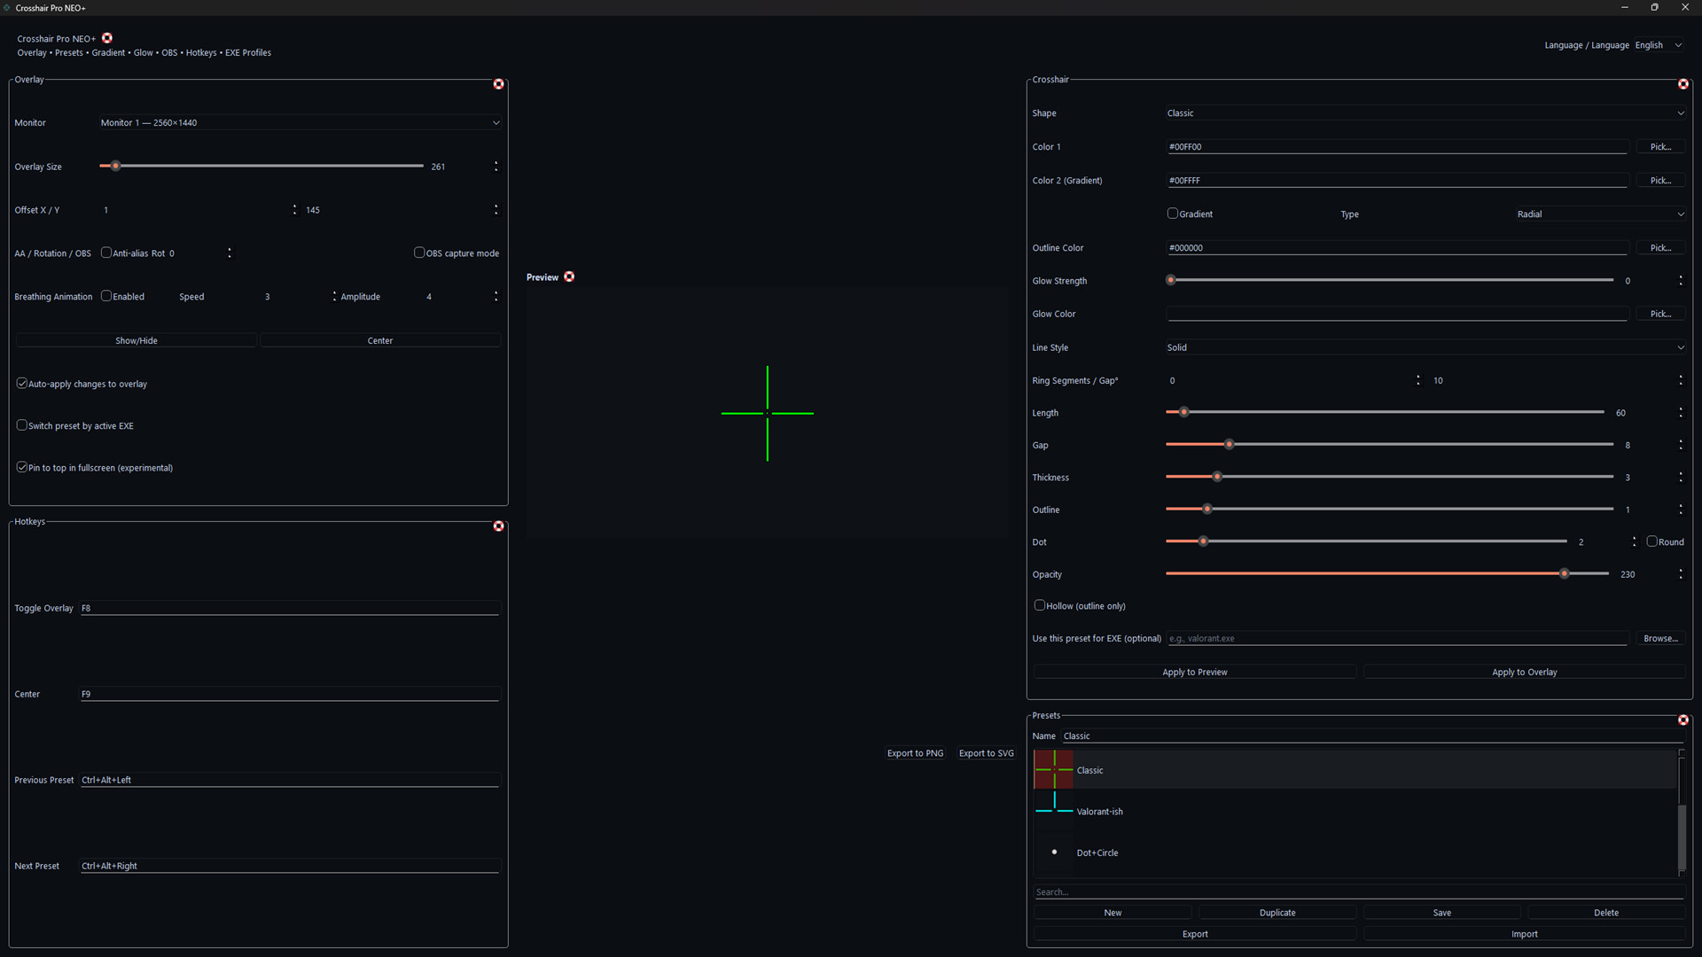
Task: Click the lifebuoy icon on the Crosshair panel
Action: click(1682, 84)
